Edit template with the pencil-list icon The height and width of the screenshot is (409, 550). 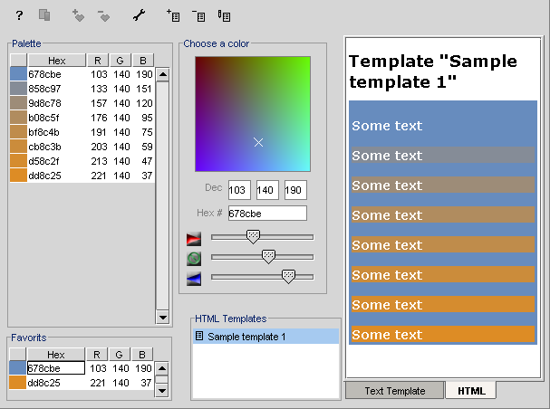click(x=224, y=15)
